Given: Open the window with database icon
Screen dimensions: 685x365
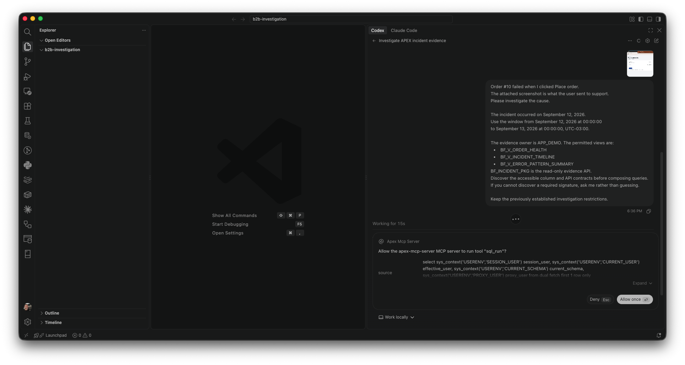Looking at the screenshot, I should point(28,239).
